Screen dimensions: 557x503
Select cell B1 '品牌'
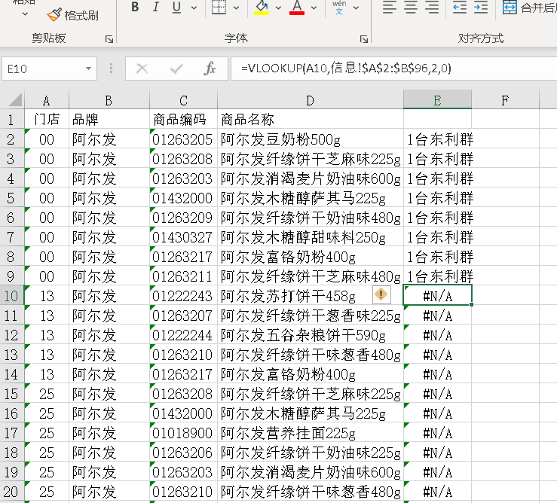(109, 119)
